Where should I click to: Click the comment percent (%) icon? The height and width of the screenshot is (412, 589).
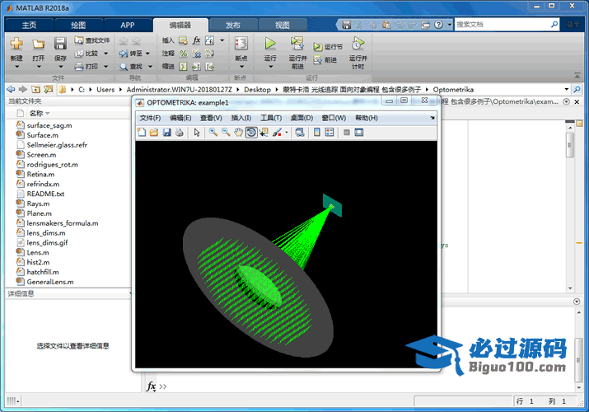click(x=184, y=54)
